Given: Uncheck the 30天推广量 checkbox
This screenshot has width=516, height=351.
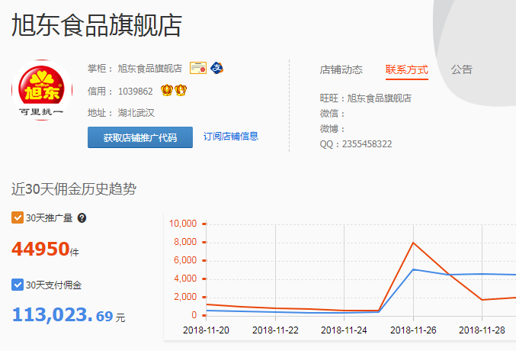Looking at the screenshot, I should (x=17, y=218).
